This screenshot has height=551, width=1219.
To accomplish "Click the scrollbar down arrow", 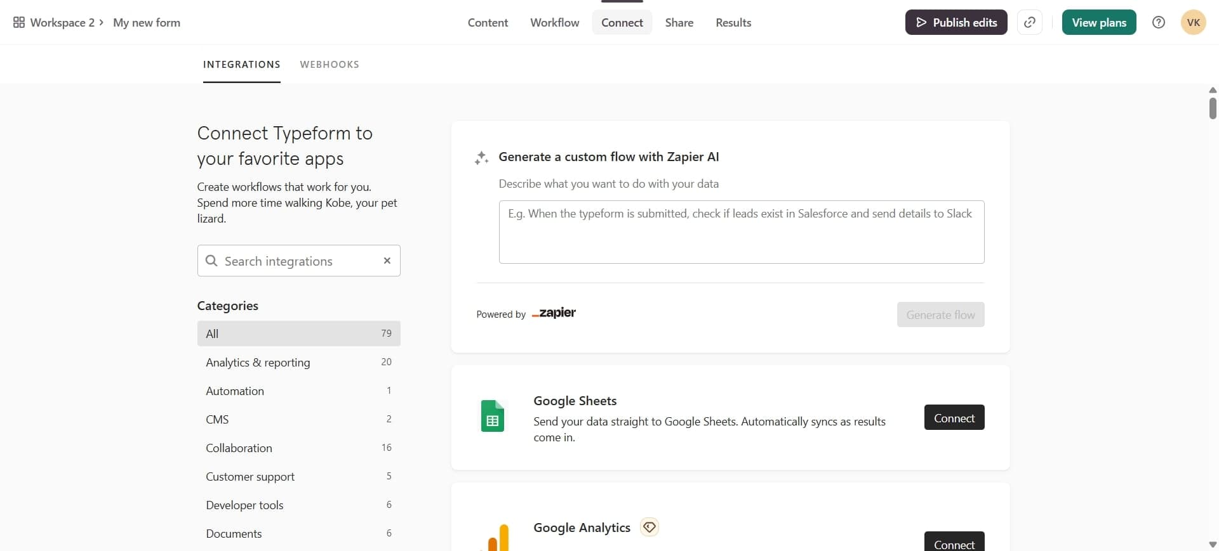I will coord(1212,544).
